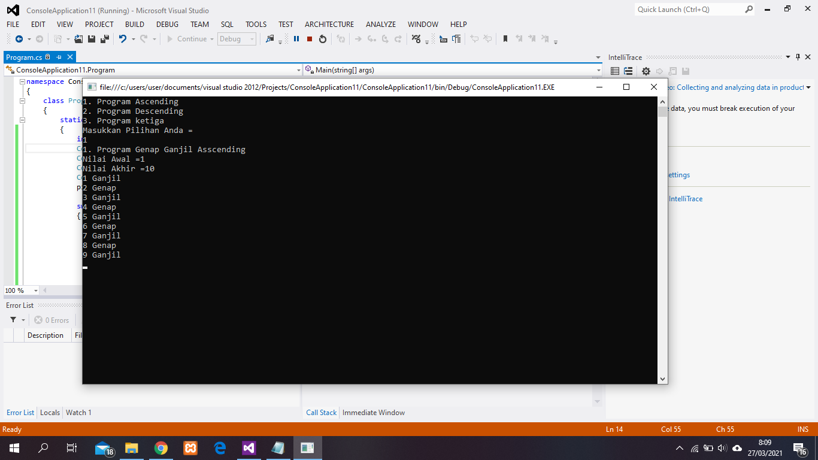Click the Save All multi-disk icon

click(105, 39)
